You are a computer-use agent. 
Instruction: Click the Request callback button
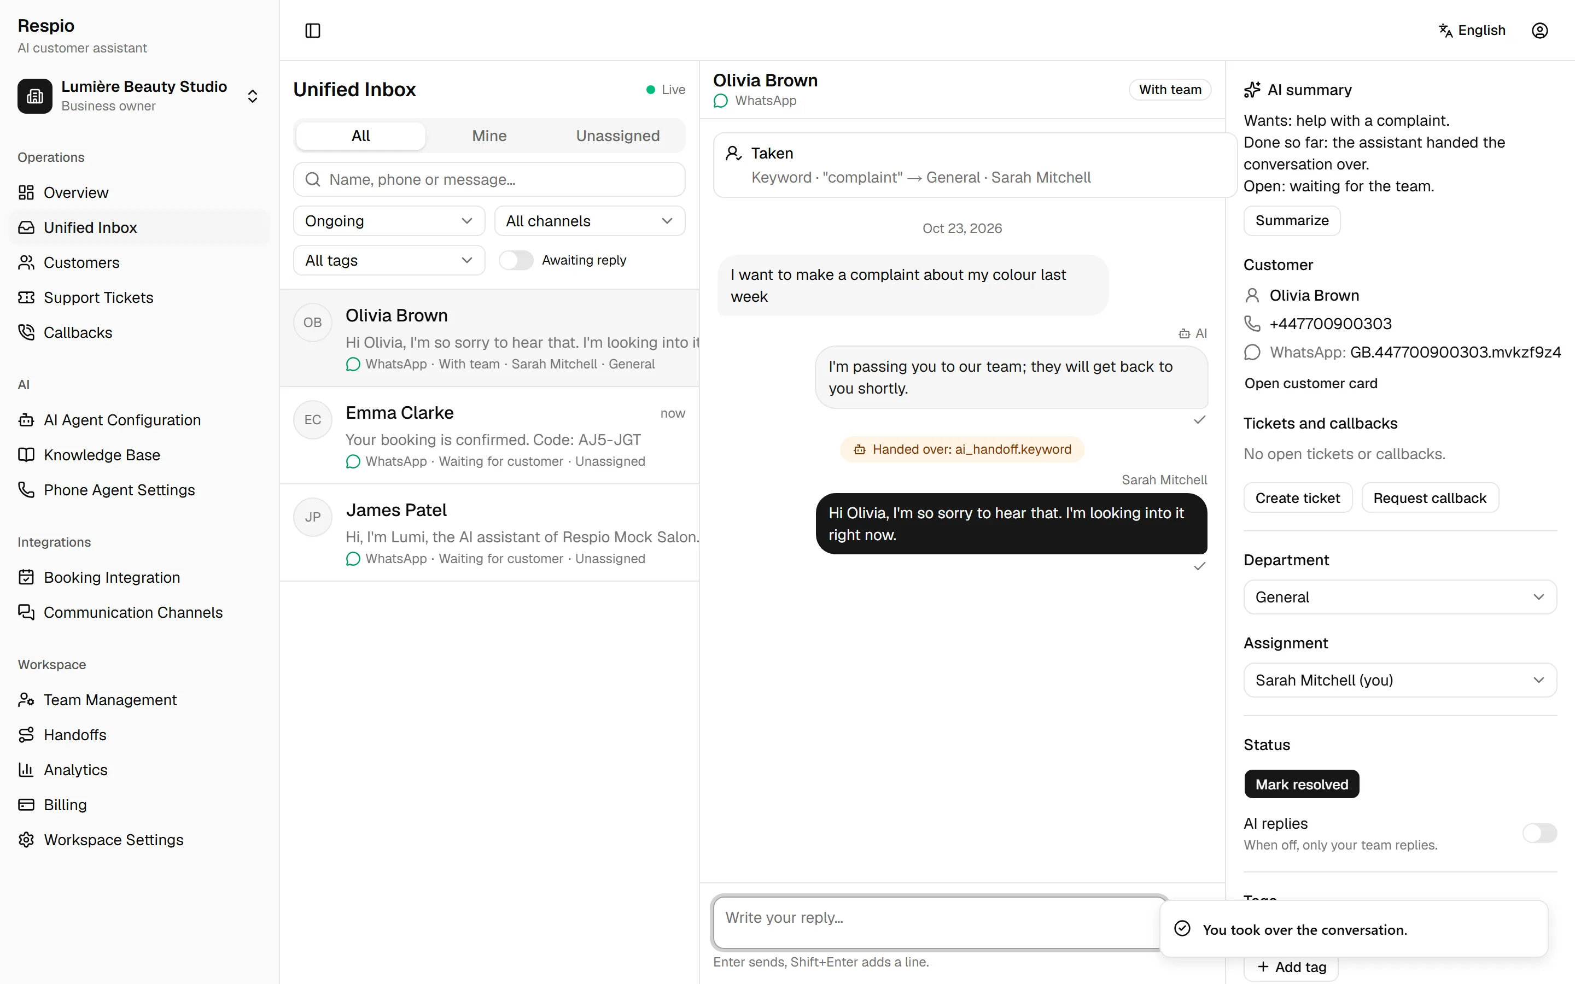(1429, 498)
